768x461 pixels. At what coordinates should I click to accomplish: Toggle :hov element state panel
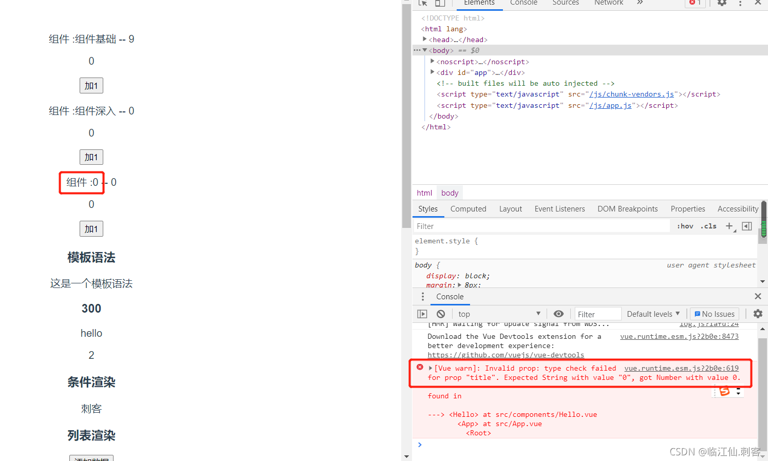(685, 226)
